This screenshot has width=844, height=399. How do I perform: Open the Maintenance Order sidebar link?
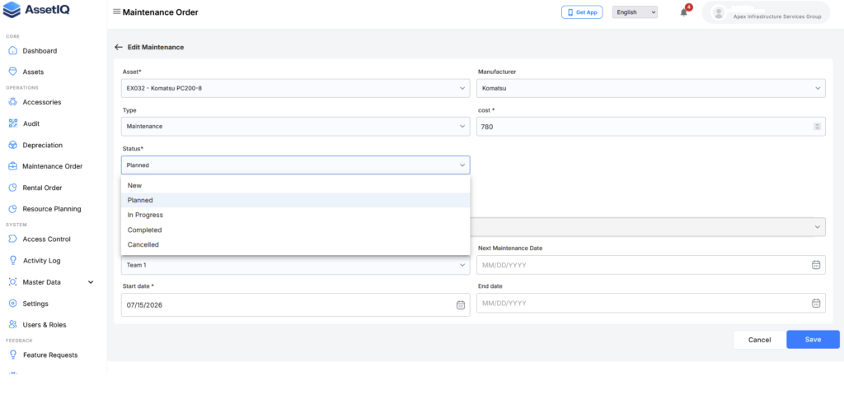[53, 166]
